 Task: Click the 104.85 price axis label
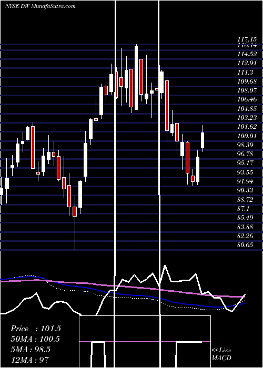click(x=247, y=109)
